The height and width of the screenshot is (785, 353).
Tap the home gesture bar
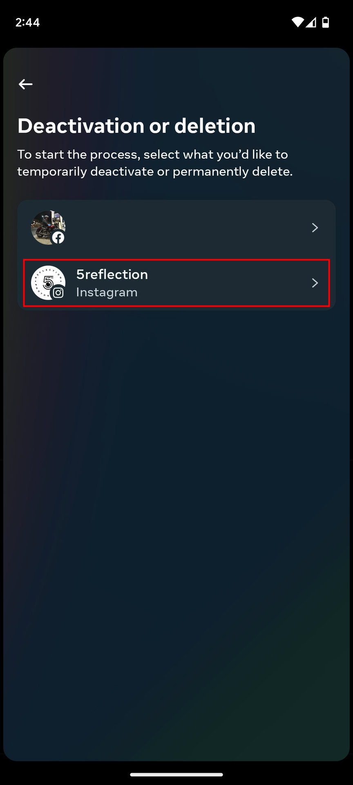176,774
